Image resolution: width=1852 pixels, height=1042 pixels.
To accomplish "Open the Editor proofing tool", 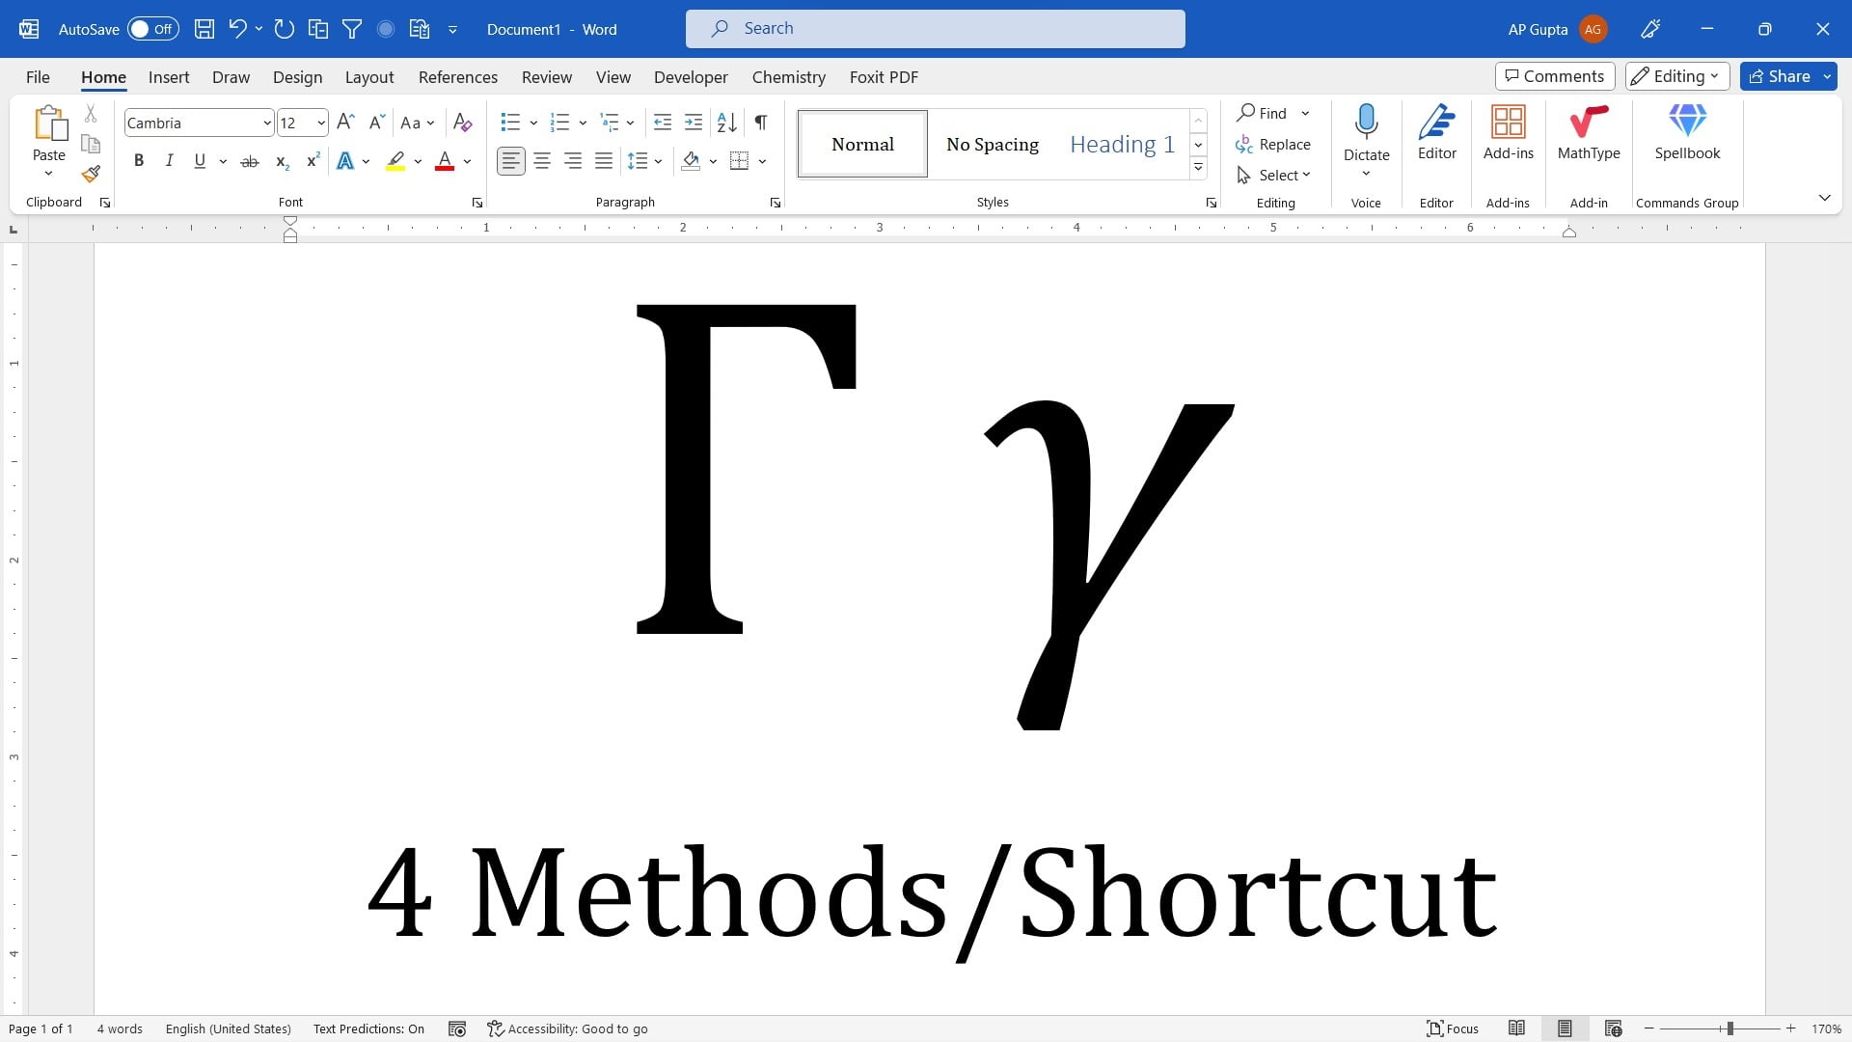I will [x=1436, y=134].
